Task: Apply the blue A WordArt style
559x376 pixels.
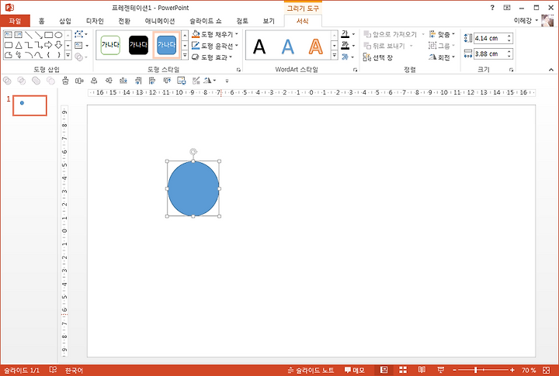Action: pyautogui.click(x=288, y=47)
